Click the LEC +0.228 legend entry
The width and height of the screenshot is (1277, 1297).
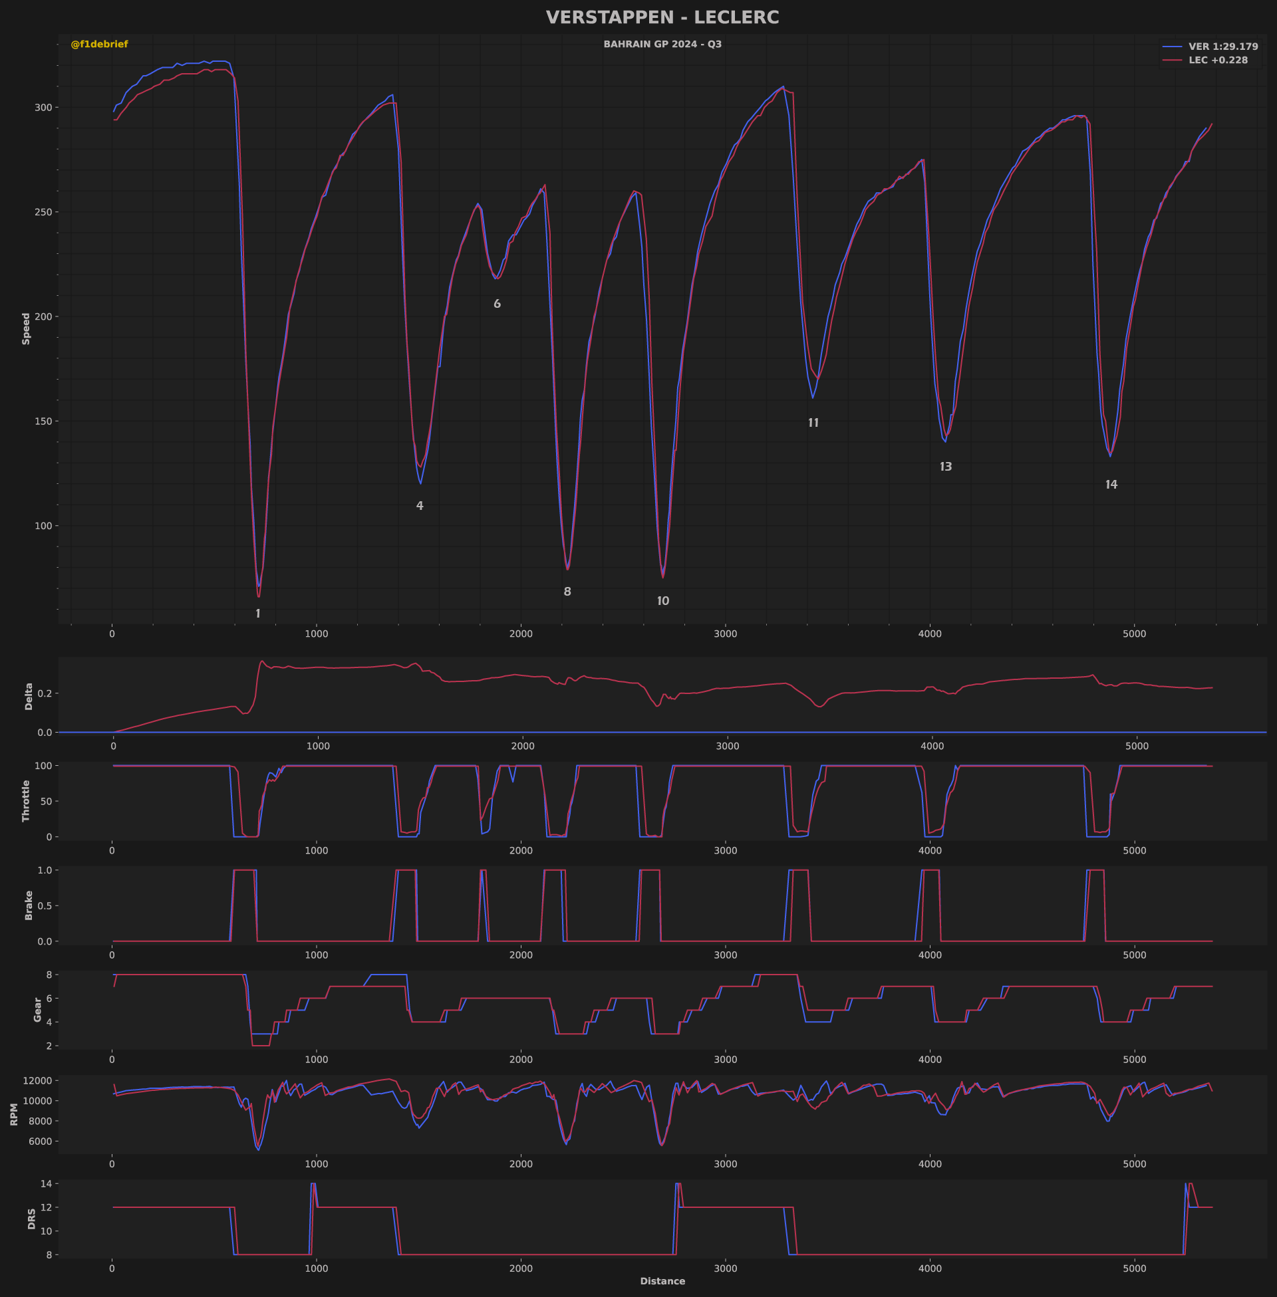pyautogui.click(x=1218, y=60)
